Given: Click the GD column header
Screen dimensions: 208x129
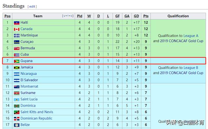Looking at the screenshot, I should 136,16.
